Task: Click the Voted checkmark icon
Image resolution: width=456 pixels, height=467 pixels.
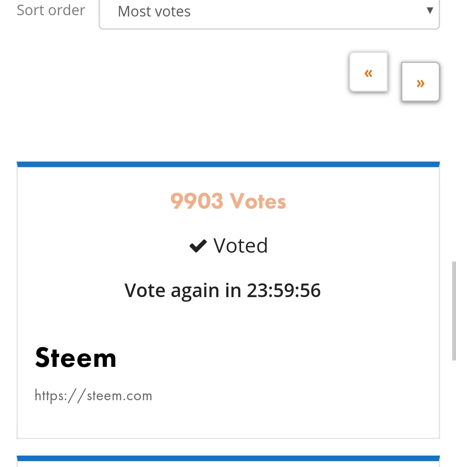Action: click(198, 246)
